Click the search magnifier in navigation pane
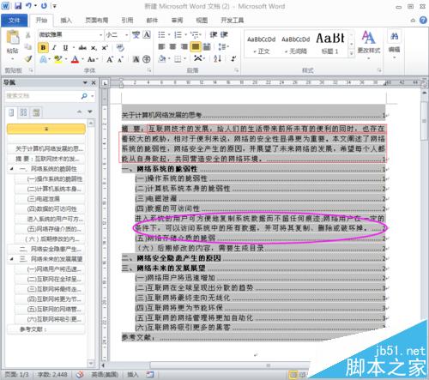The height and width of the screenshot is (380, 429). (84, 96)
